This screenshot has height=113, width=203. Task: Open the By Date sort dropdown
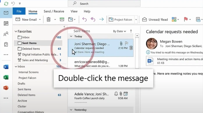tap(119, 31)
